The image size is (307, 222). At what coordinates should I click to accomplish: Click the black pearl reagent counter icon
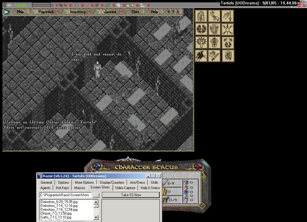pyautogui.click(x=52, y=5)
